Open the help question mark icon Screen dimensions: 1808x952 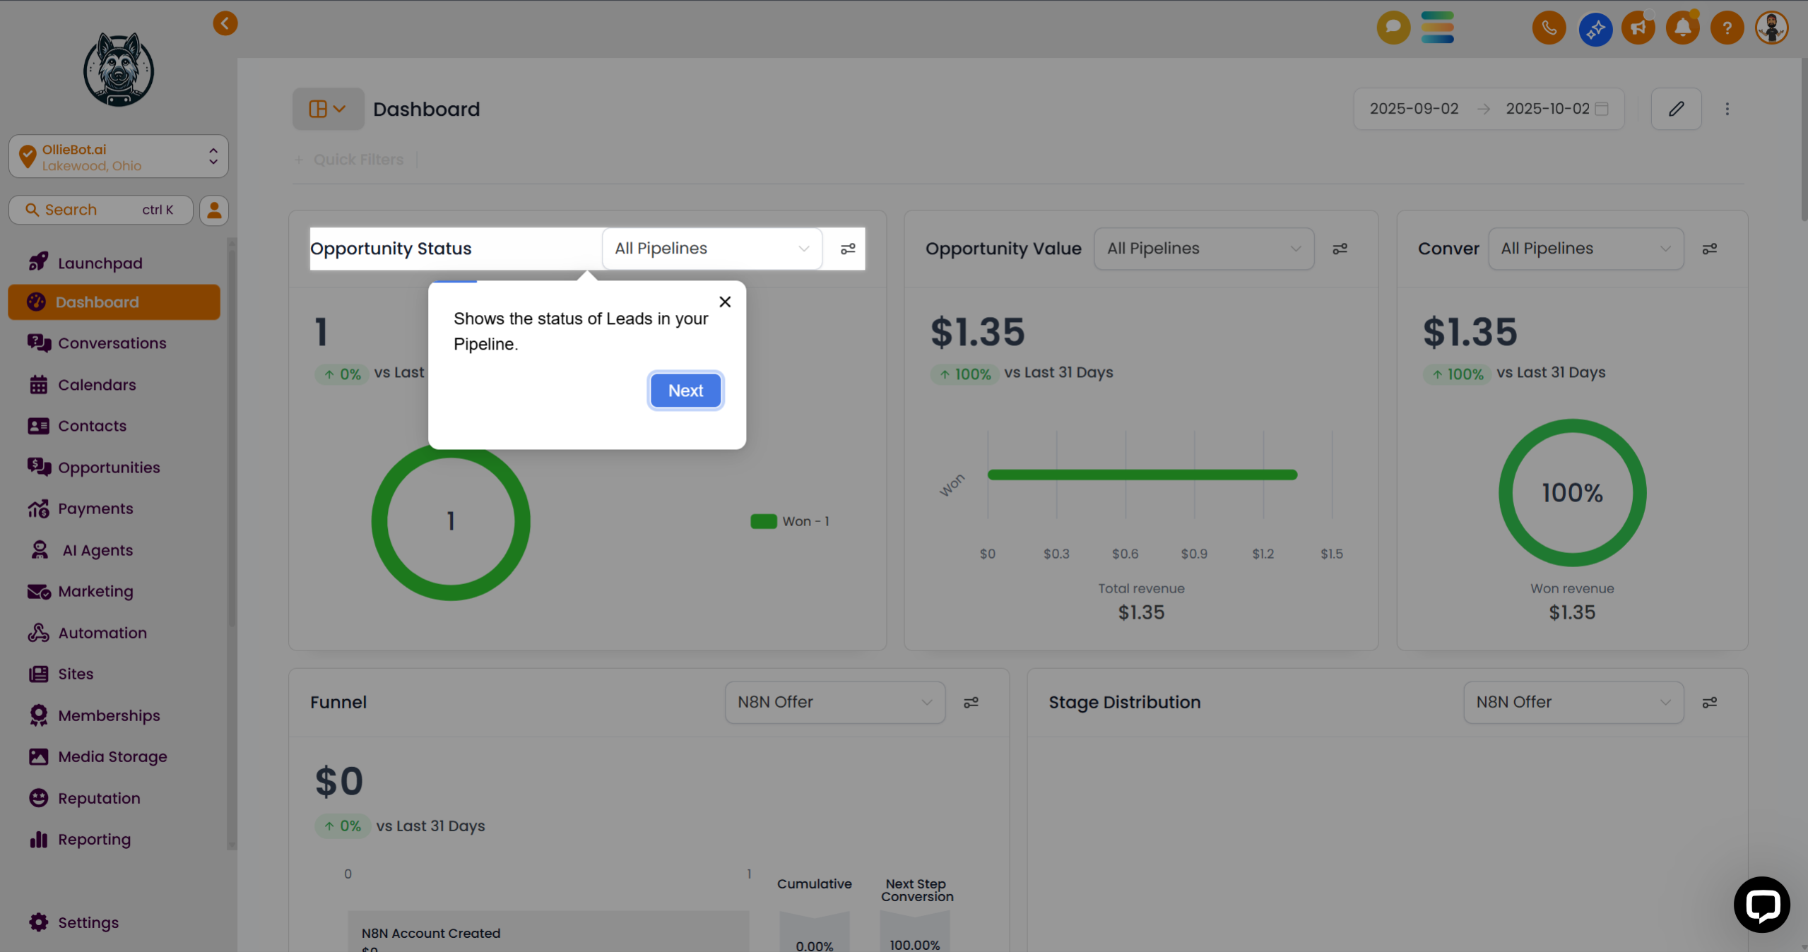point(1727,28)
